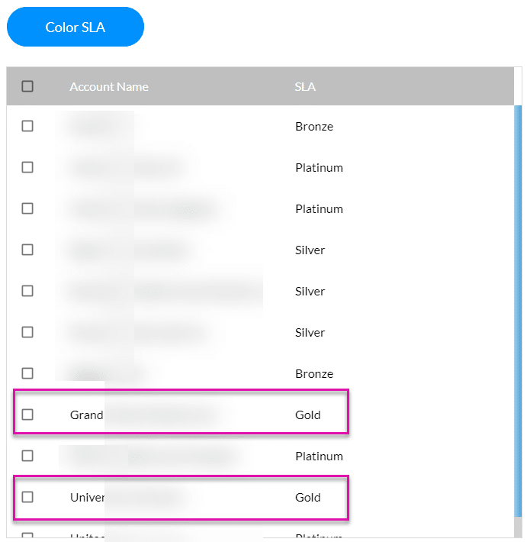Check the Platinum row between the Gold rows
527x542 pixels.
(x=27, y=456)
